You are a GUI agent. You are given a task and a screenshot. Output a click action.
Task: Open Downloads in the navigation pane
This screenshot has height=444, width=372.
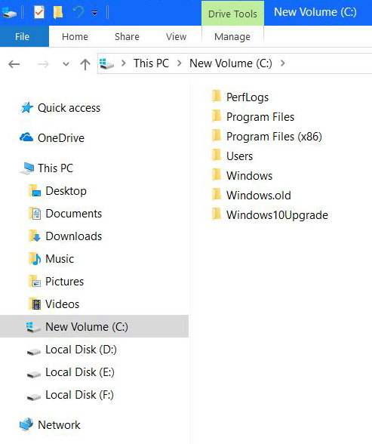(x=73, y=236)
